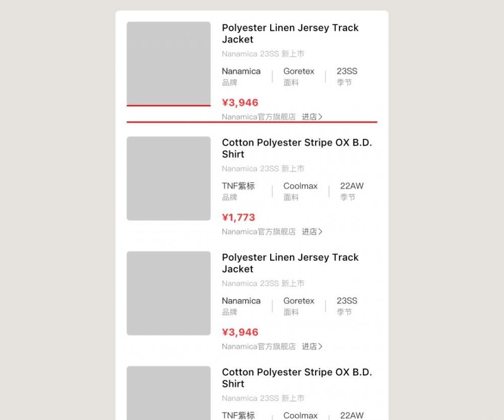Select 'Goretex' fabric tag in first listing
The width and height of the screenshot is (504, 420).
pyautogui.click(x=298, y=72)
